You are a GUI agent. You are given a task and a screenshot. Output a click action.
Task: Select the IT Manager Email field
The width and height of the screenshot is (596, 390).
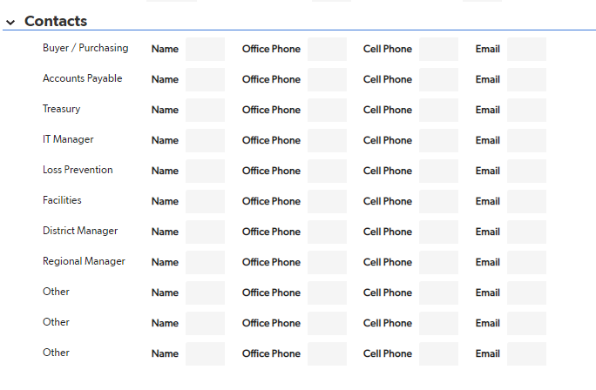[527, 140]
